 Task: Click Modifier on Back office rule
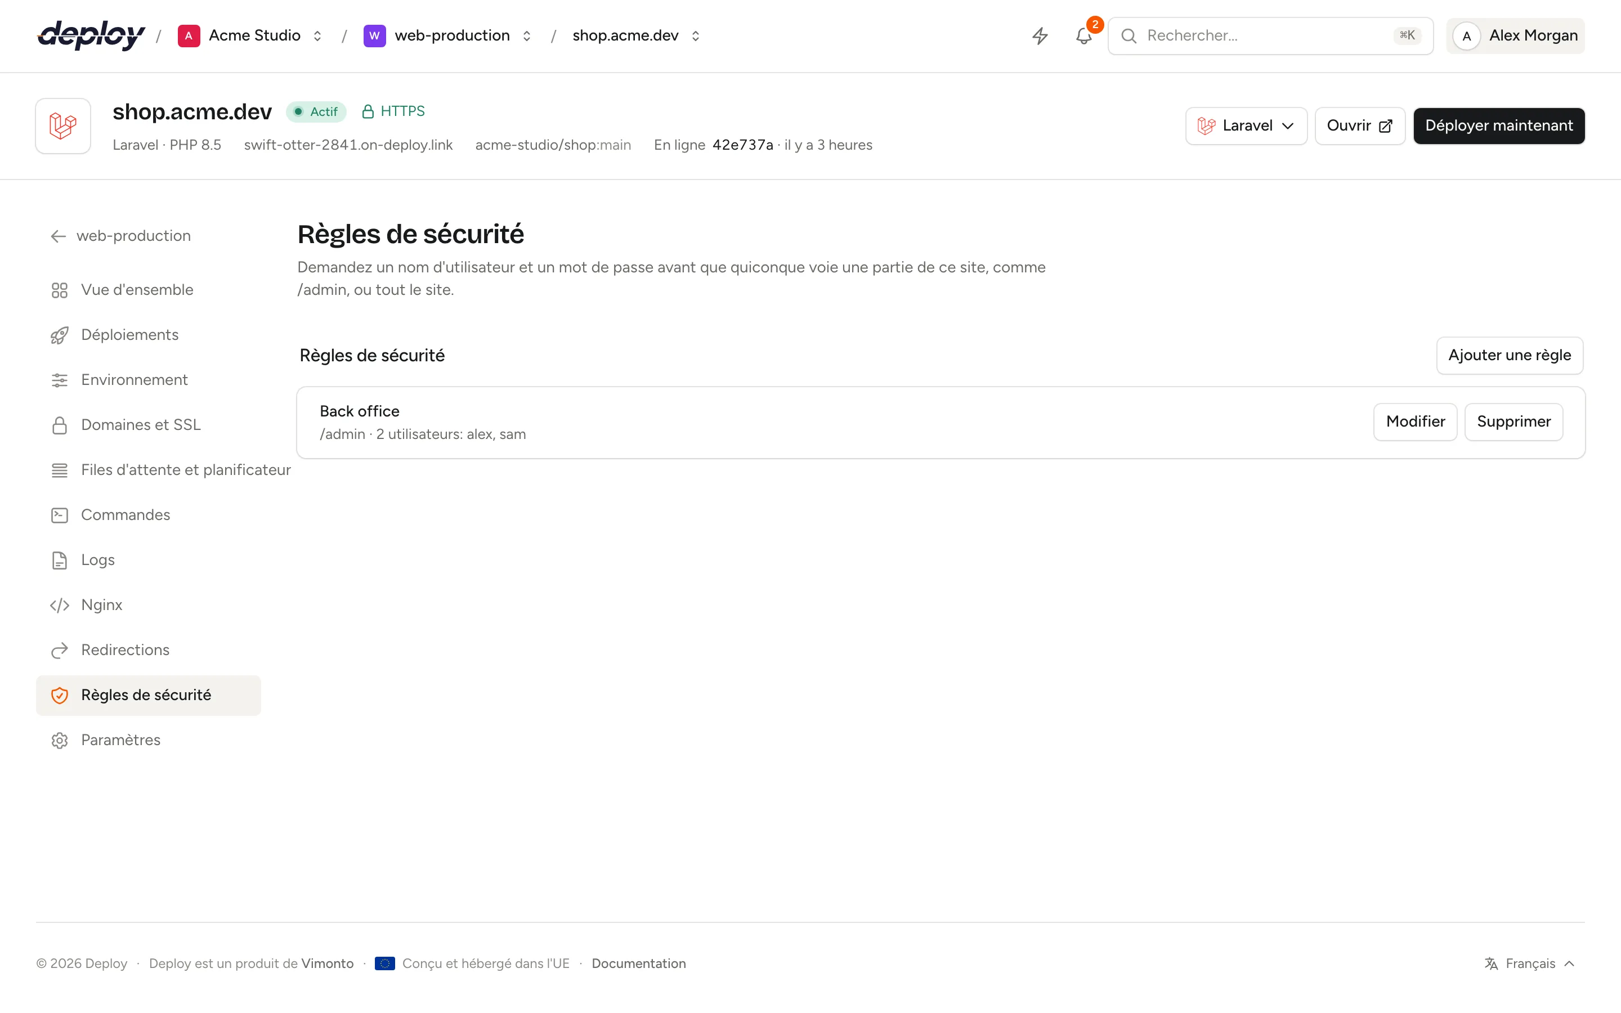[1414, 422]
